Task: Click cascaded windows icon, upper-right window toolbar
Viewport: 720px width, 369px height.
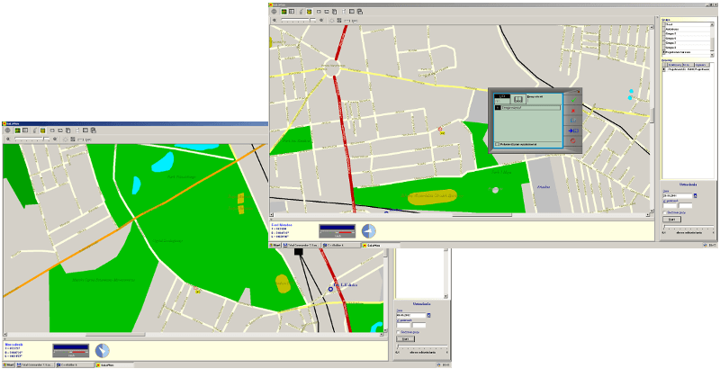Action: click(x=360, y=12)
